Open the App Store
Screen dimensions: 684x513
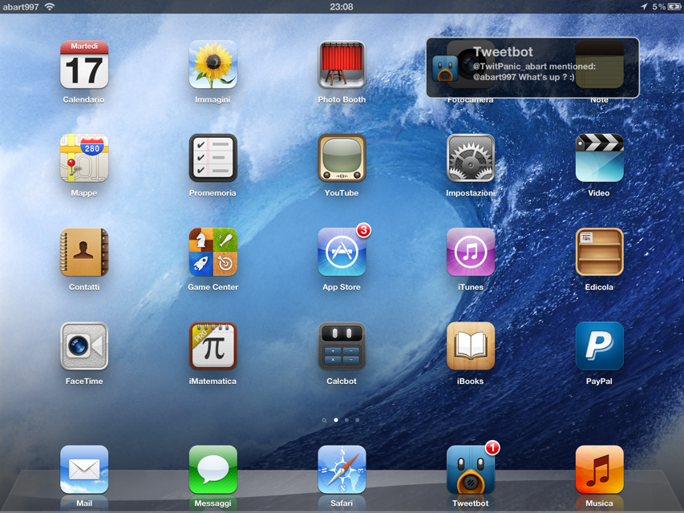pyautogui.click(x=342, y=252)
